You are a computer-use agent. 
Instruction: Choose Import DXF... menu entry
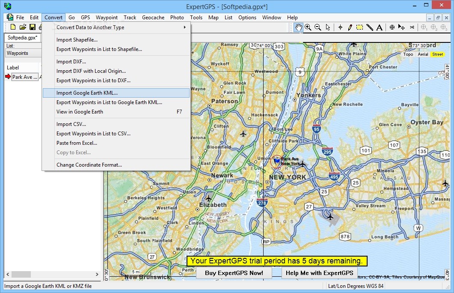116,61
